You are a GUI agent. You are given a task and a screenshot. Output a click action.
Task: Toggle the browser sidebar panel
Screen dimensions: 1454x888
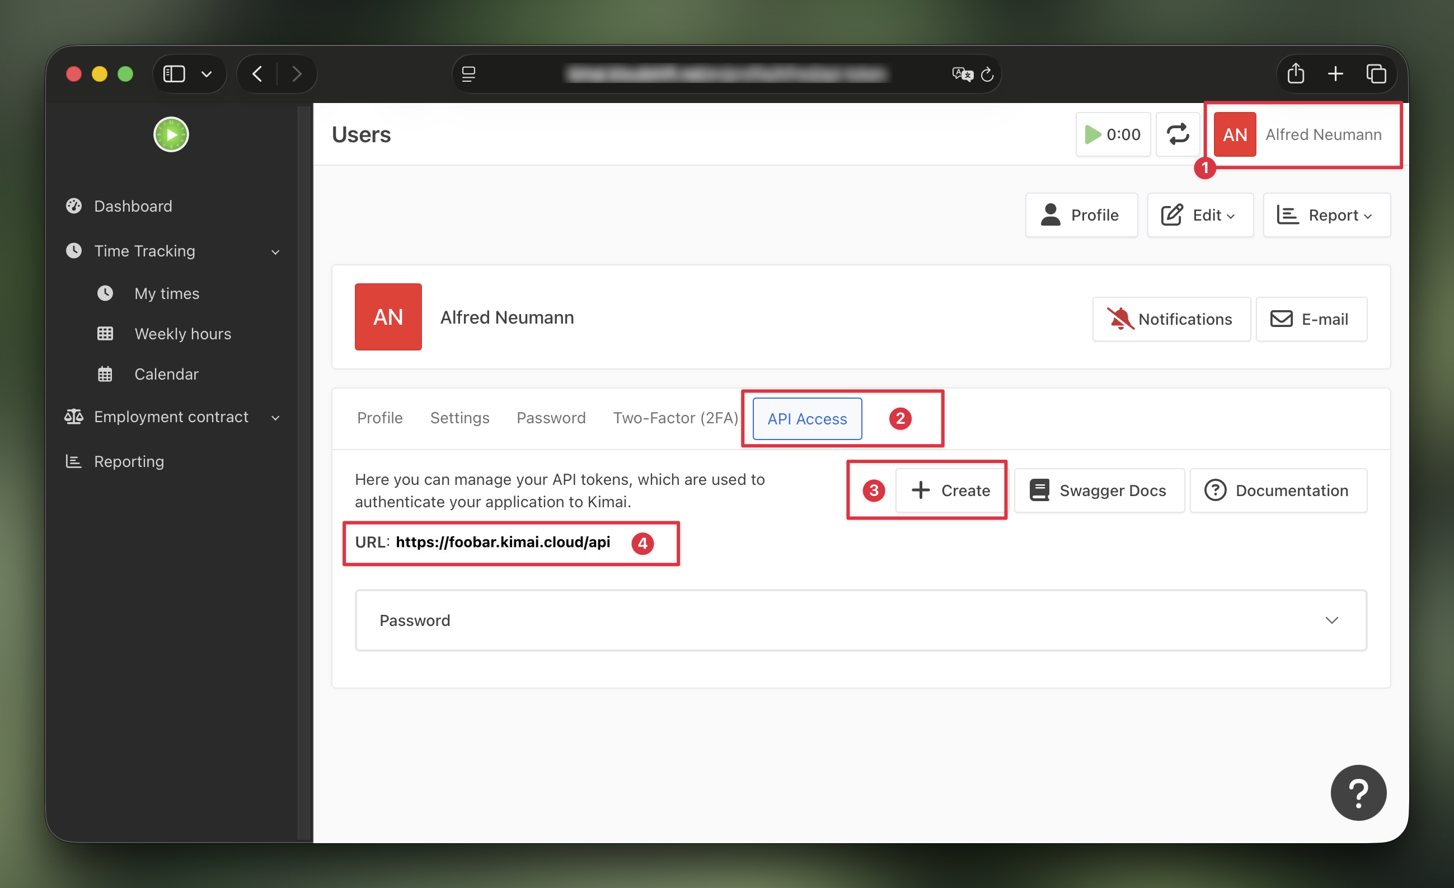click(173, 73)
